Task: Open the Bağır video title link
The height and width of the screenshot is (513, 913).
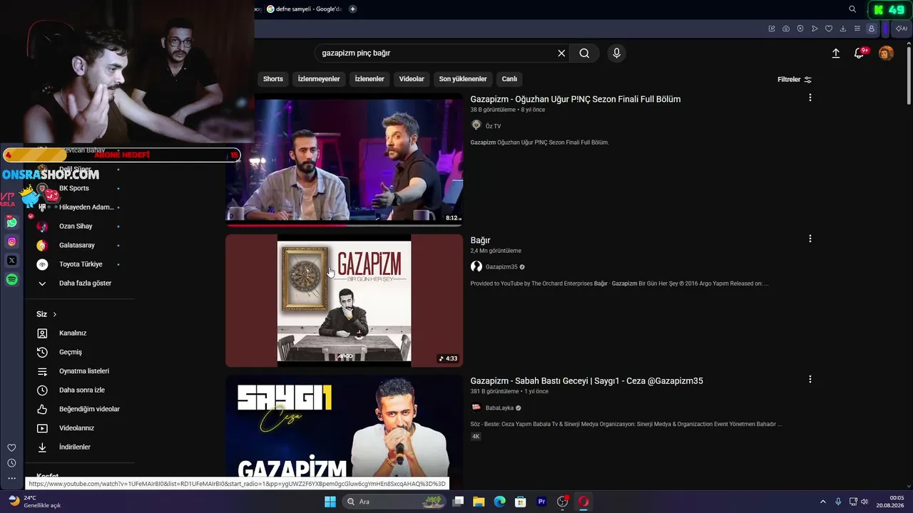Action: point(480,240)
